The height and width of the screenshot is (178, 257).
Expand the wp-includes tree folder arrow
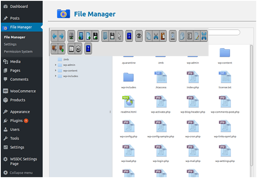(x=56, y=76)
